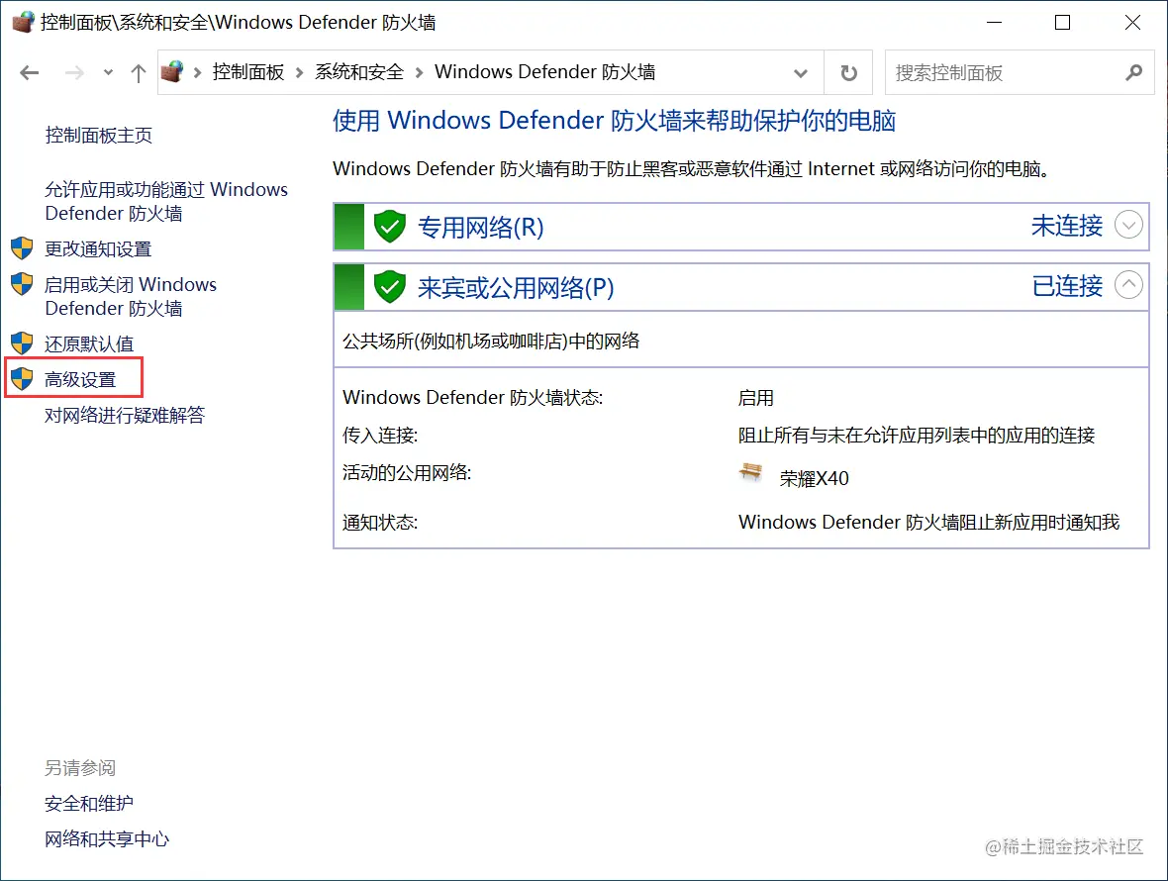Click shield icon beside 高级设置
The height and width of the screenshot is (881, 1168).
click(x=23, y=379)
